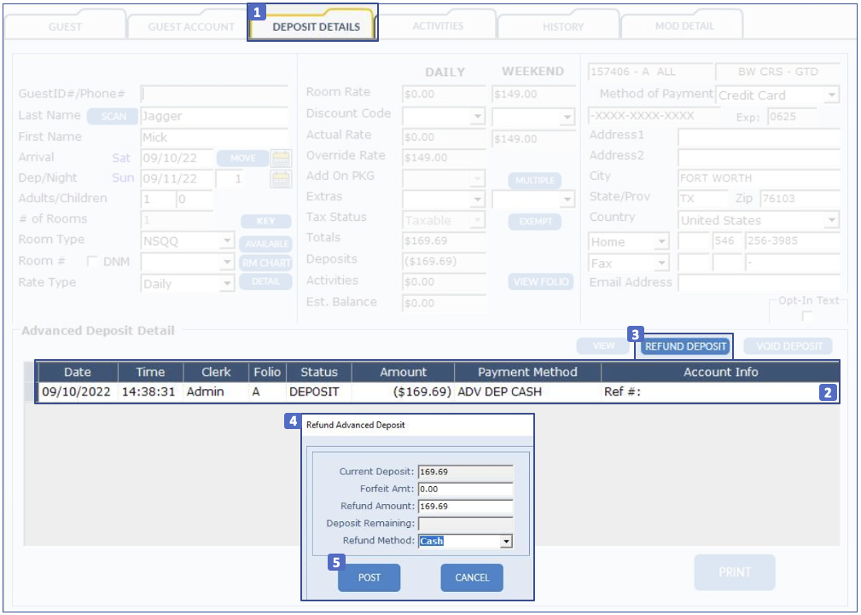Viewport: 861px width, 615px height.
Task: Click the Refund Amount input field
Action: [x=465, y=506]
